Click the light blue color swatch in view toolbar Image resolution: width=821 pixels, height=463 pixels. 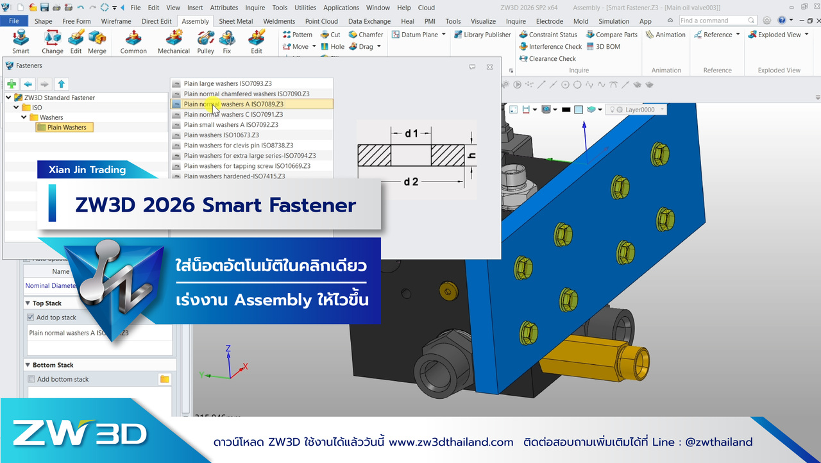coord(579,110)
